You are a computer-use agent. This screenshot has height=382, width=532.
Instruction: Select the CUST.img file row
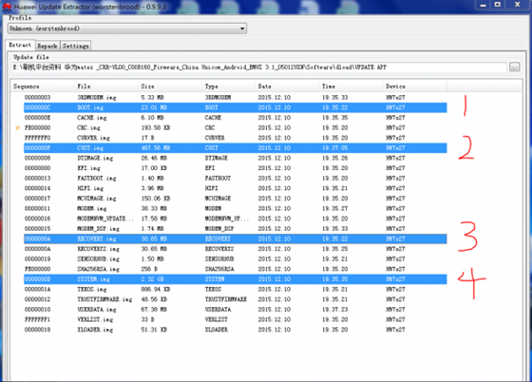236,148
